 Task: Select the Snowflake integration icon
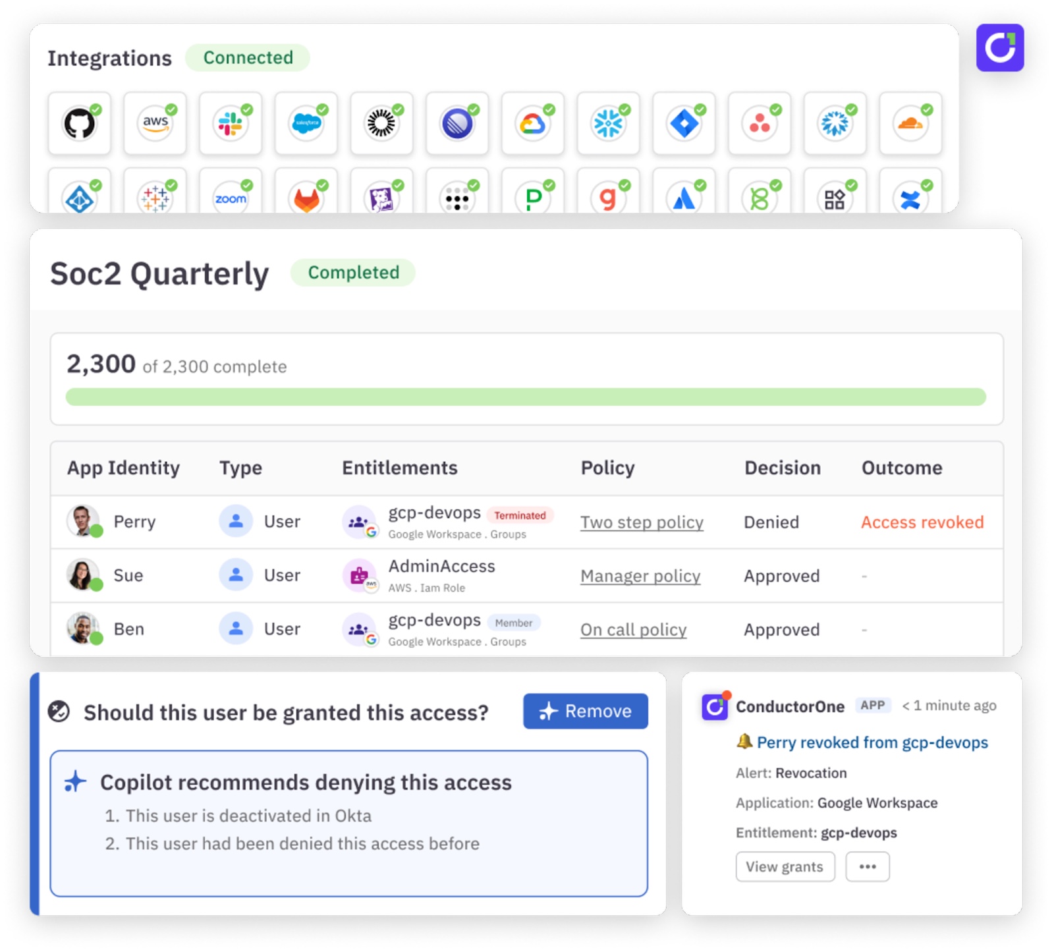[608, 123]
